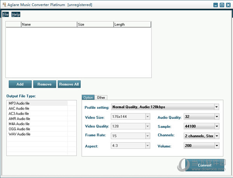The image size is (233, 178).
Task: Click the Aglare app icon in title bar
Action: coord(4,5)
